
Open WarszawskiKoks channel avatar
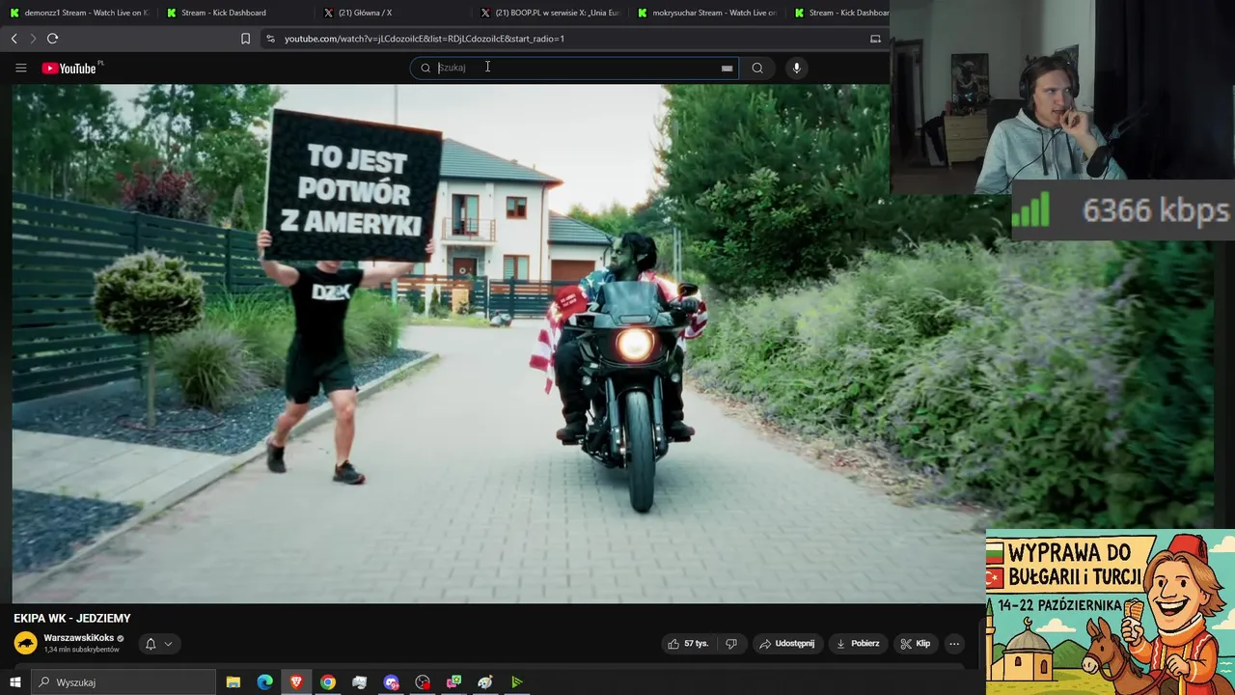coord(25,643)
